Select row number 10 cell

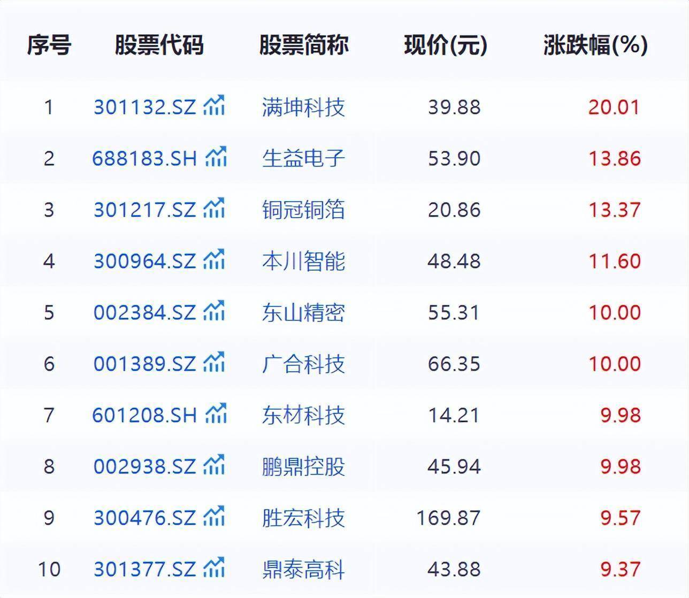tap(49, 570)
